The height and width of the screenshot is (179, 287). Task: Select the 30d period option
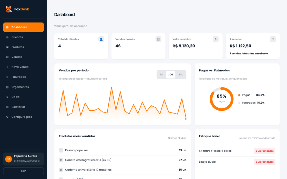pyautogui.click(x=170, y=74)
